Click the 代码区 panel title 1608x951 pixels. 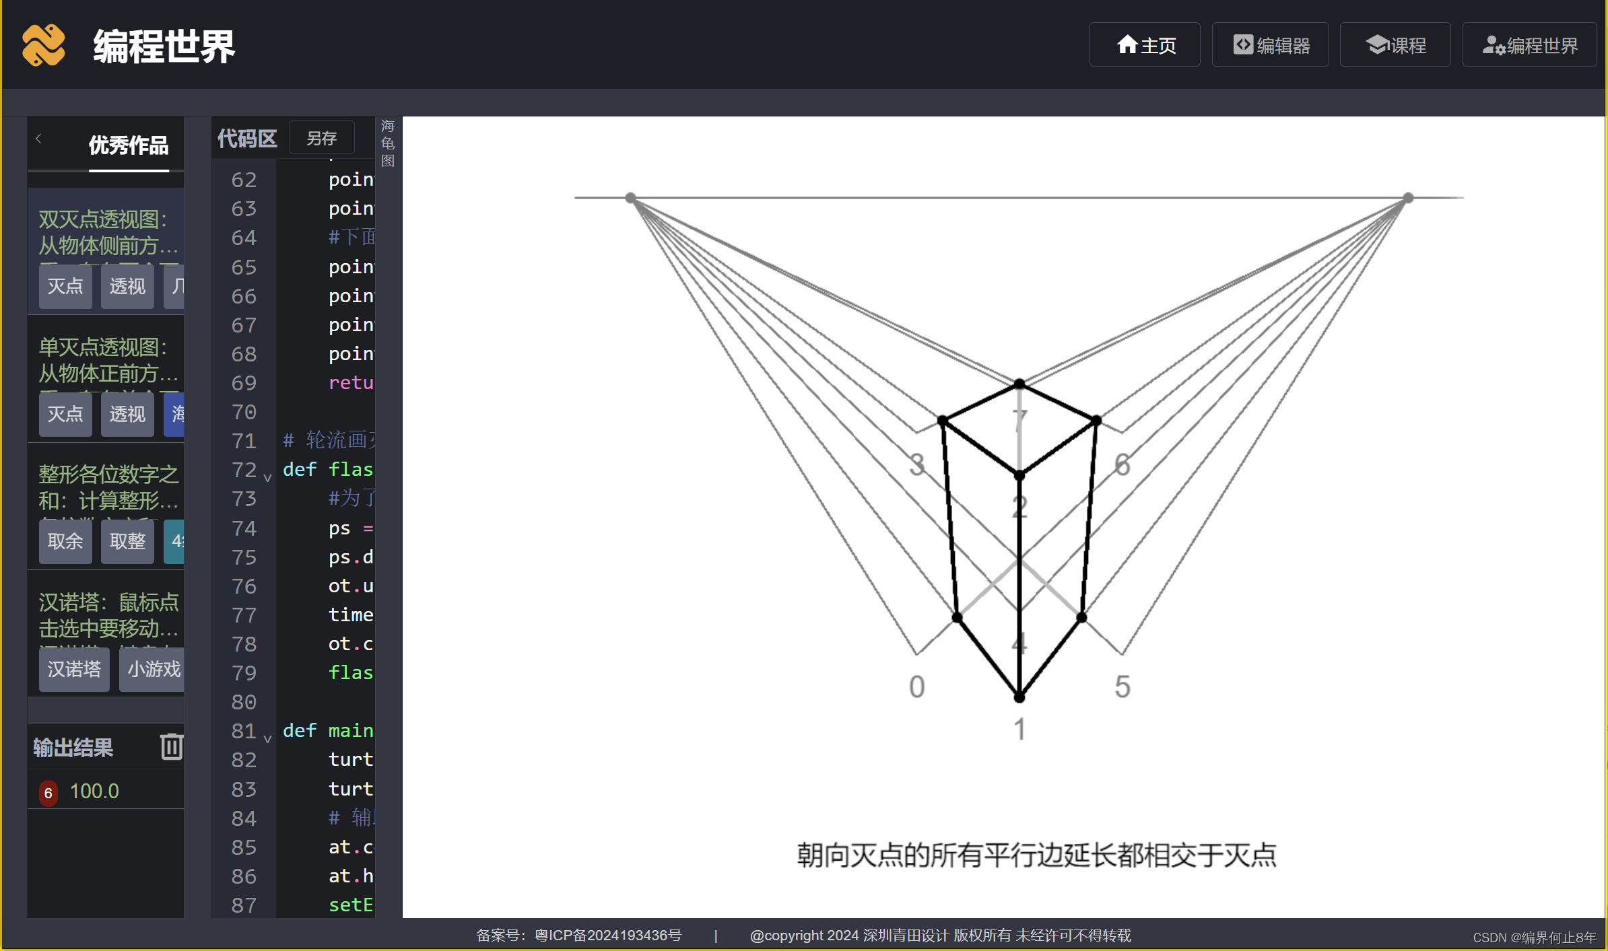coord(247,139)
